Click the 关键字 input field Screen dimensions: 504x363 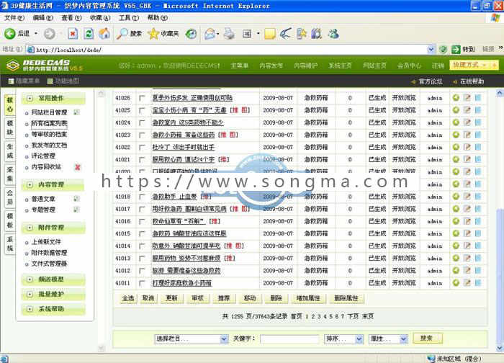(289, 339)
